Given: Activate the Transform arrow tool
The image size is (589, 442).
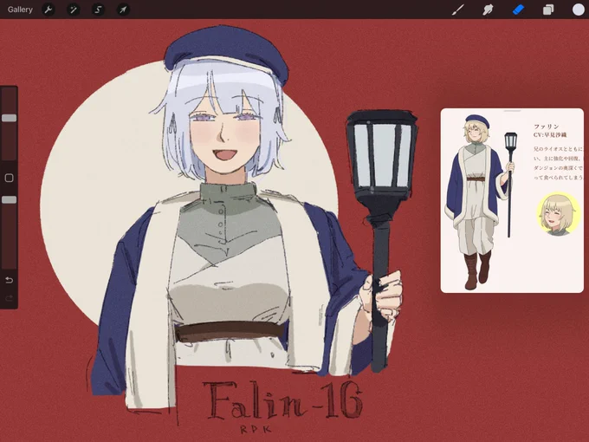Looking at the screenshot, I should point(123,10).
